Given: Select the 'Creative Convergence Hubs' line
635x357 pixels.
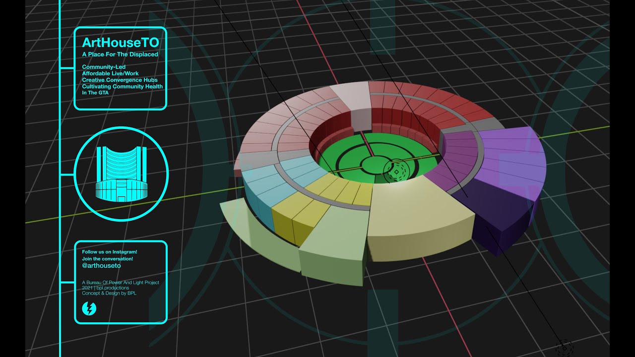Looking at the screenshot, I should pyautogui.click(x=121, y=80).
